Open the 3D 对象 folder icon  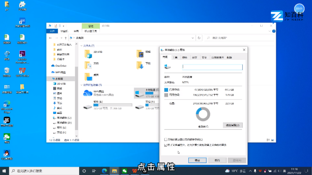(88, 53)
